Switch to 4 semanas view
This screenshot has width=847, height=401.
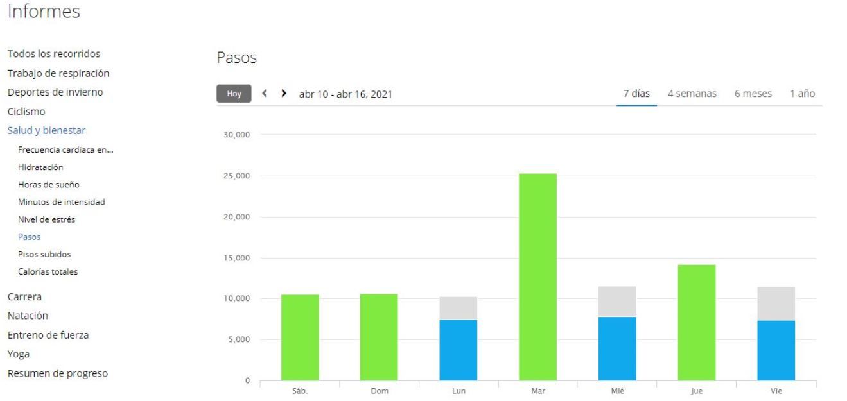[x=692, y=94]
